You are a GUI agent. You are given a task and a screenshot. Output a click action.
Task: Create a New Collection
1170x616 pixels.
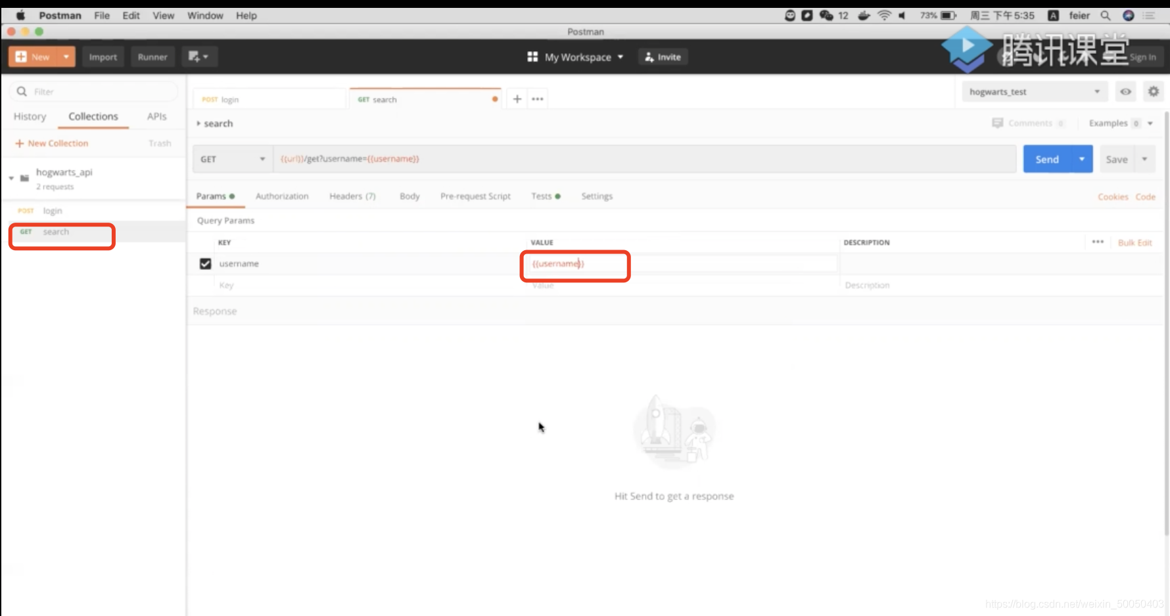click(x=51, y=143)
